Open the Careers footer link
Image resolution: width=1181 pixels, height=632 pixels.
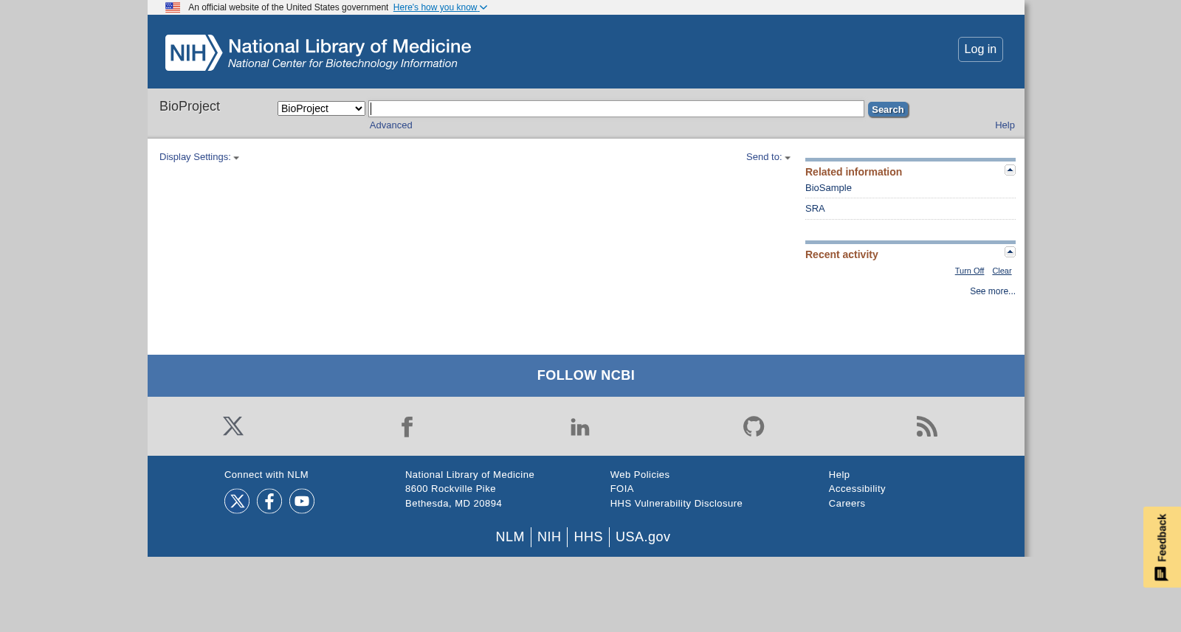point(847,504)
